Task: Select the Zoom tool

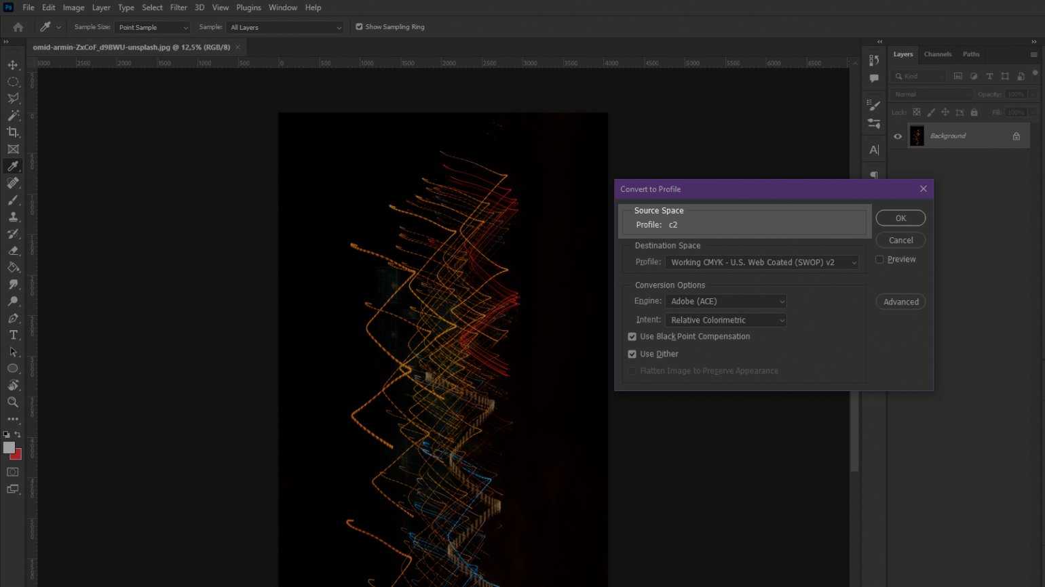Action: pos(13,402)
